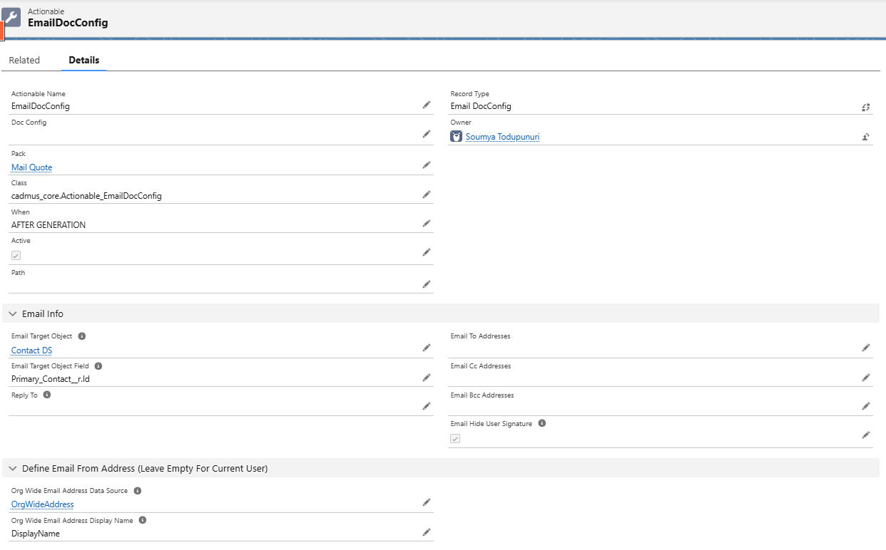The height and width of the screenshot is (550, 886).
Task: Collapse the Email Info section
Action: pyautogui.click(x=13, y=313)
